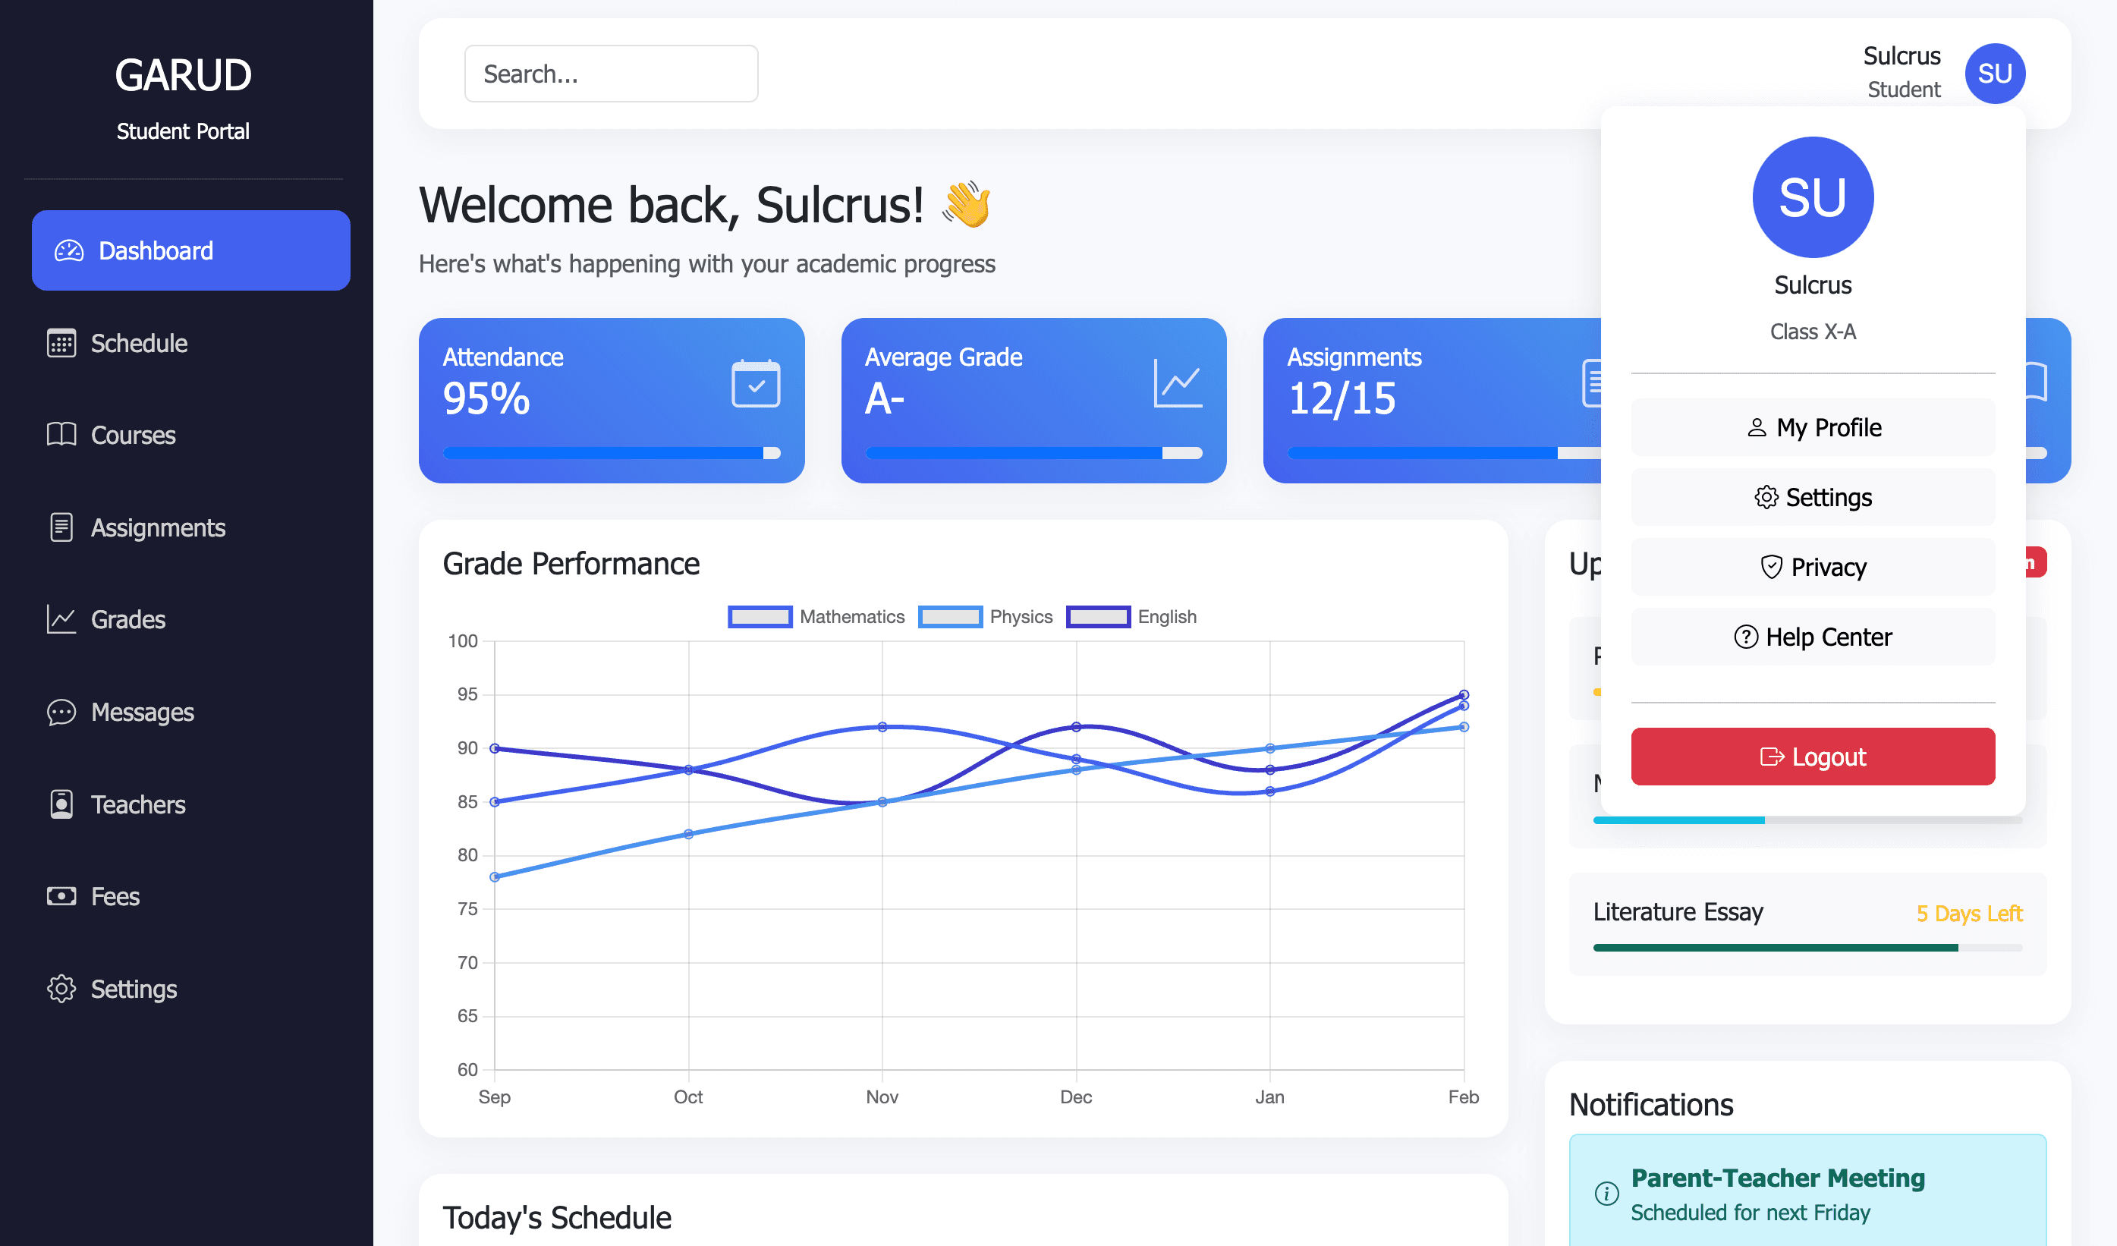
Task: Click the shield icon beside Privacy
Action: pyautogui.click(x=1771, y=567)
